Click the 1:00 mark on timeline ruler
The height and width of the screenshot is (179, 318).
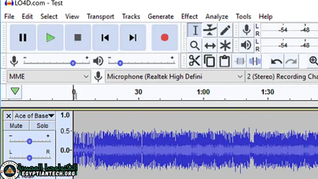point(203,92)
